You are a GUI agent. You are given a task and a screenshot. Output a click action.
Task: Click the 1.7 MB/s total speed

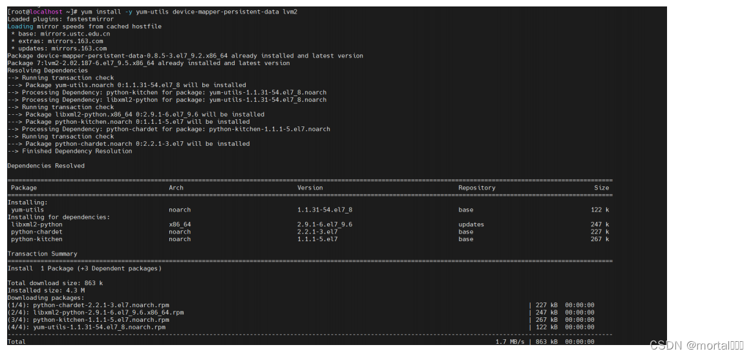509,342
